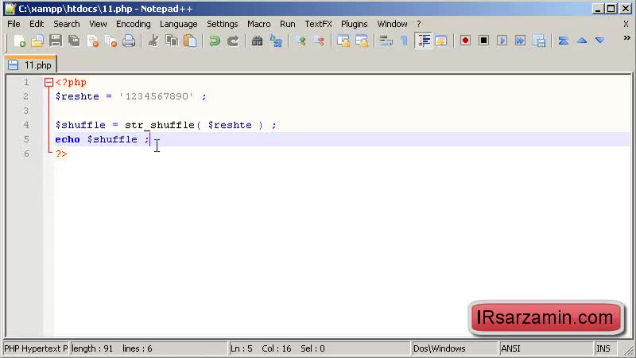Click line number 3 in the margin

[x=26, y=111]
